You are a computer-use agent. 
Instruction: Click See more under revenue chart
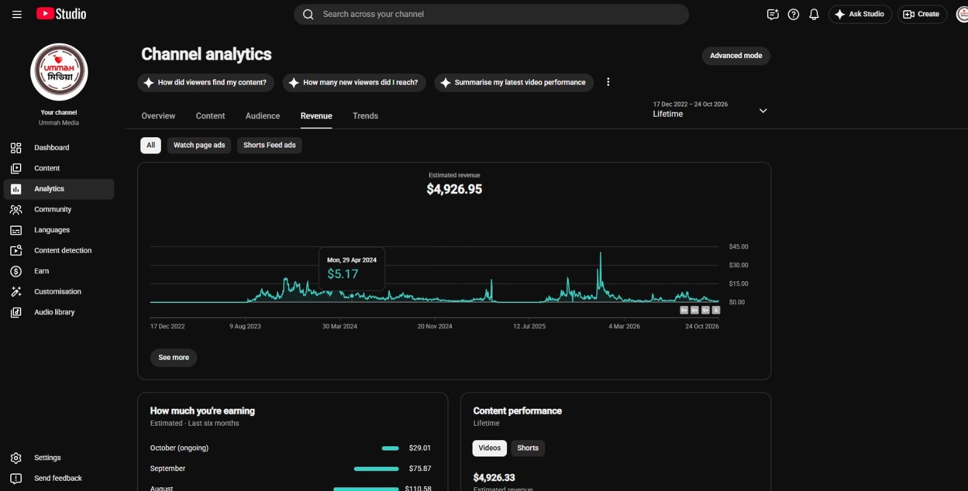[174, 358]
